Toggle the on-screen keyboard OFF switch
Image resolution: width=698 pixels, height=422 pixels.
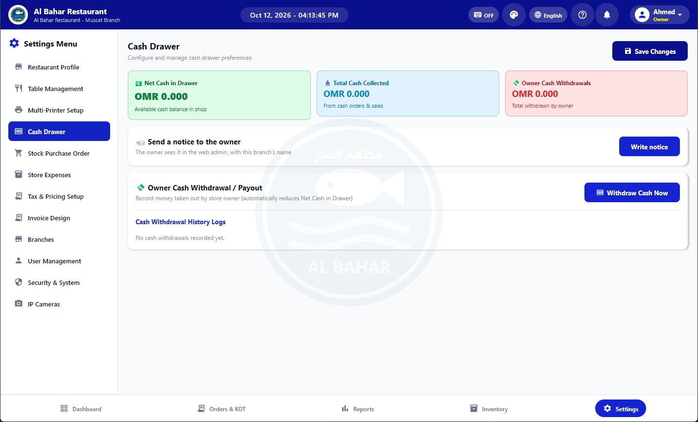pos(484,15)
